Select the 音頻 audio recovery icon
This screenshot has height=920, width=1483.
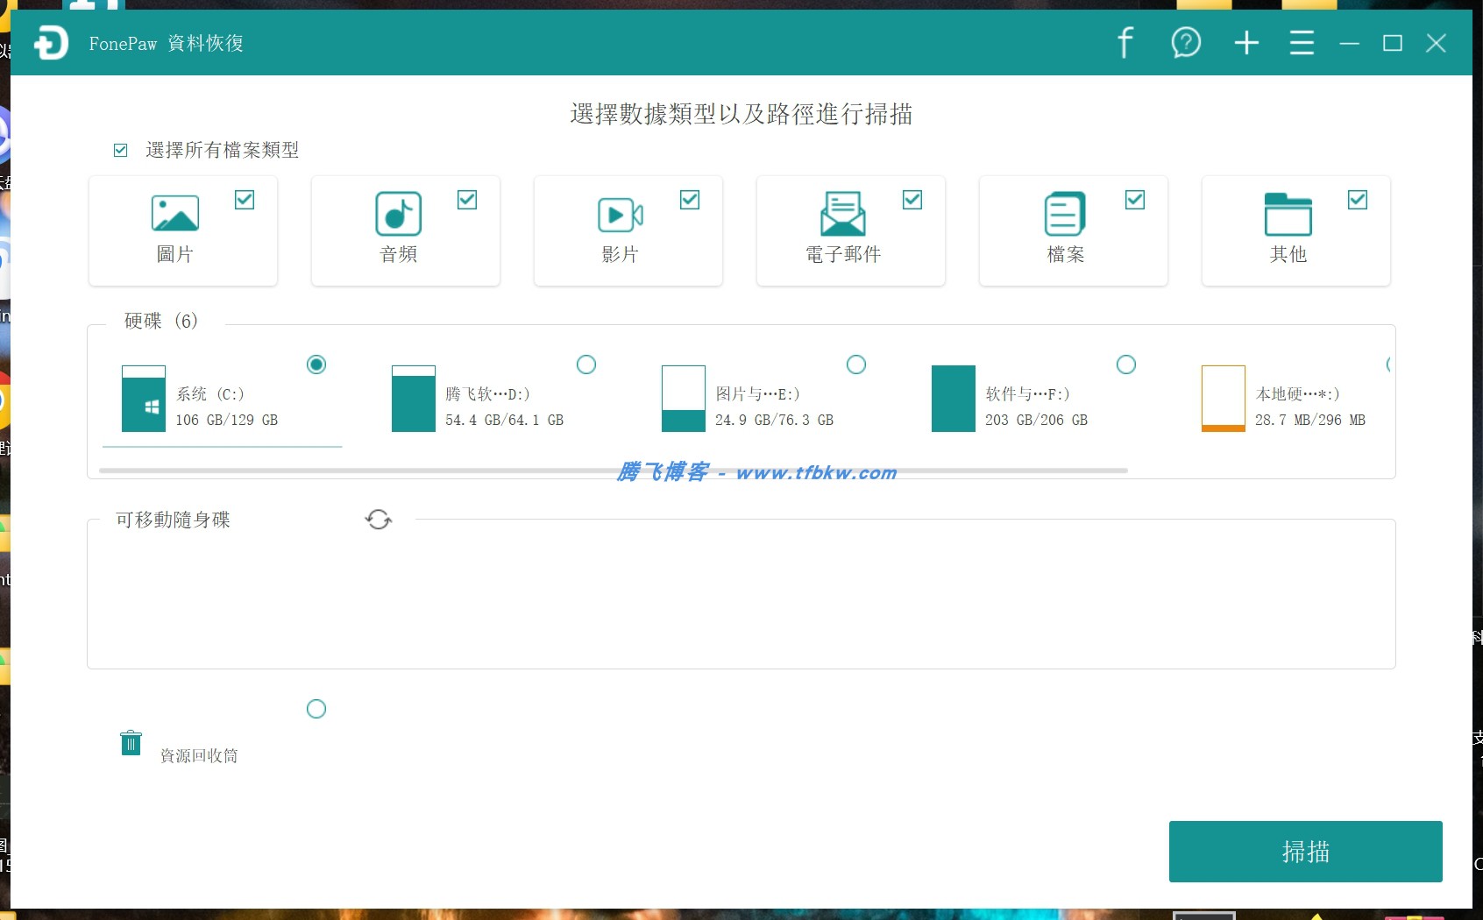(397, 214)
